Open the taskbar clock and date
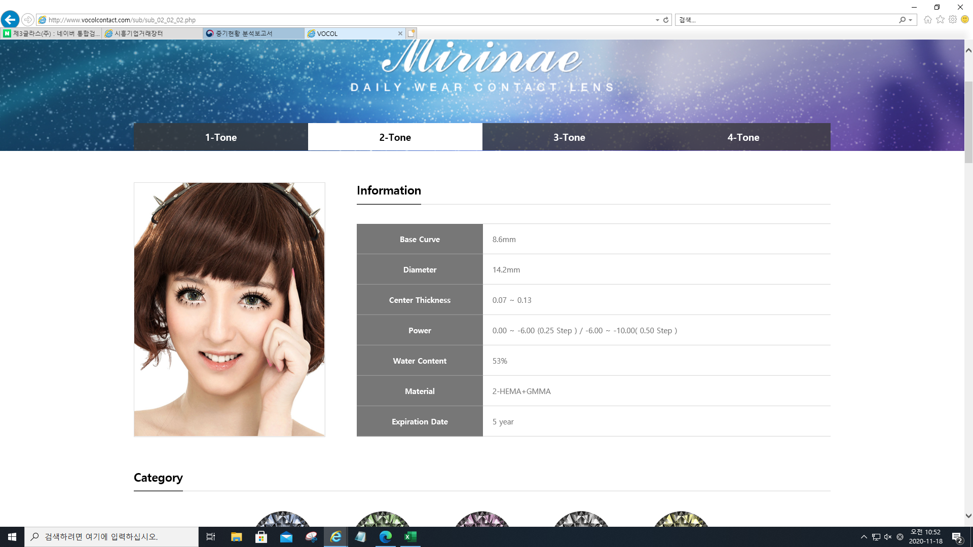The image size is (973, 547). pos(926,537)
